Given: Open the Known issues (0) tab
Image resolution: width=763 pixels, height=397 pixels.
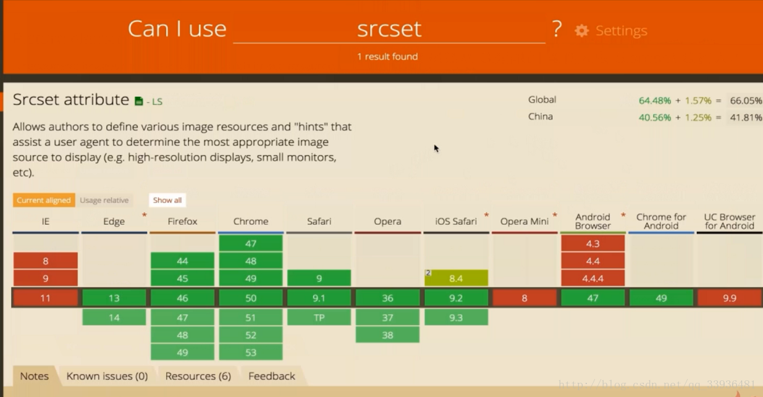Looking at the screenshot, I should point(107,376).
